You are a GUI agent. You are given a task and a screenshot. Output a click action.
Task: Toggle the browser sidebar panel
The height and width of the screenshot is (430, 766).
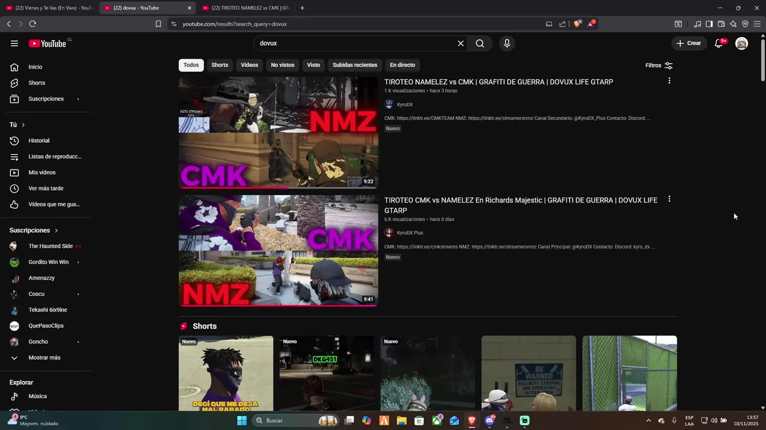[x=709, y=24]
